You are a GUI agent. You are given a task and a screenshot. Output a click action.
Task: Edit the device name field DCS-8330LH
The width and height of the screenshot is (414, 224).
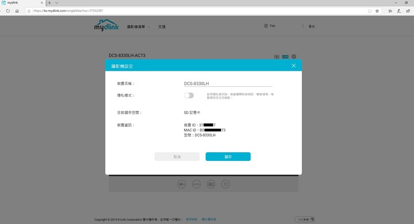(x=228, y=83)
